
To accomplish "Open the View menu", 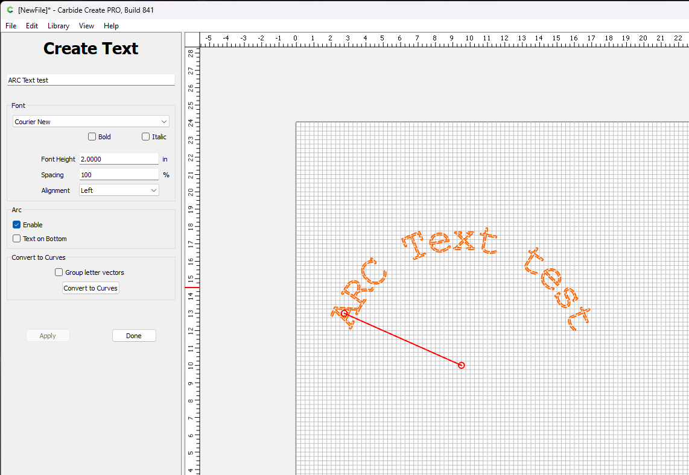I will click(x=86, y=26).
